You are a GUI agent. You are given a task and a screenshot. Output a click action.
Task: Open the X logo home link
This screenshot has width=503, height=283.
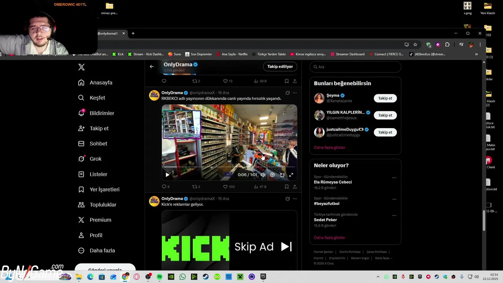pos(81,67)
